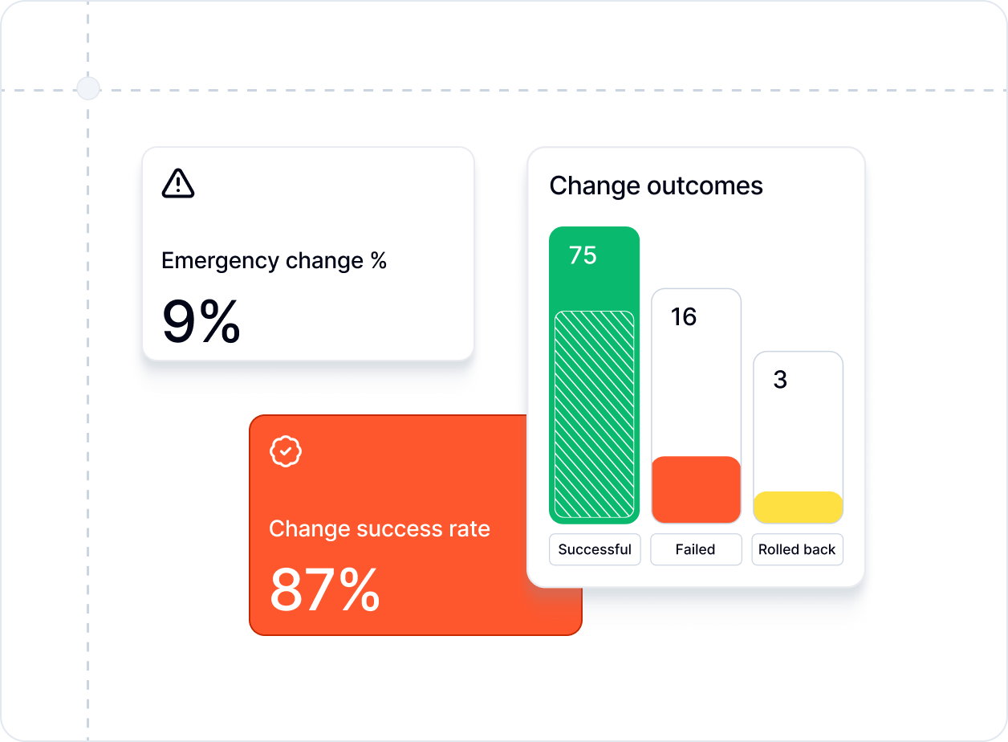Click the verified badge checkmark icon
1008x742 pixels.
(x=285, y=451)
